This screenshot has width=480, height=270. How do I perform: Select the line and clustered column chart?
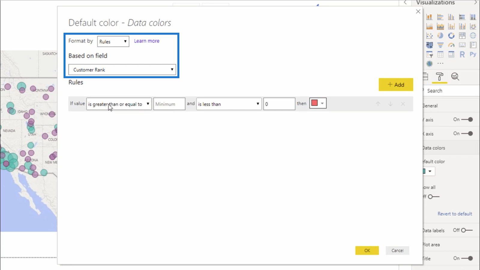(x=462, y=26)
